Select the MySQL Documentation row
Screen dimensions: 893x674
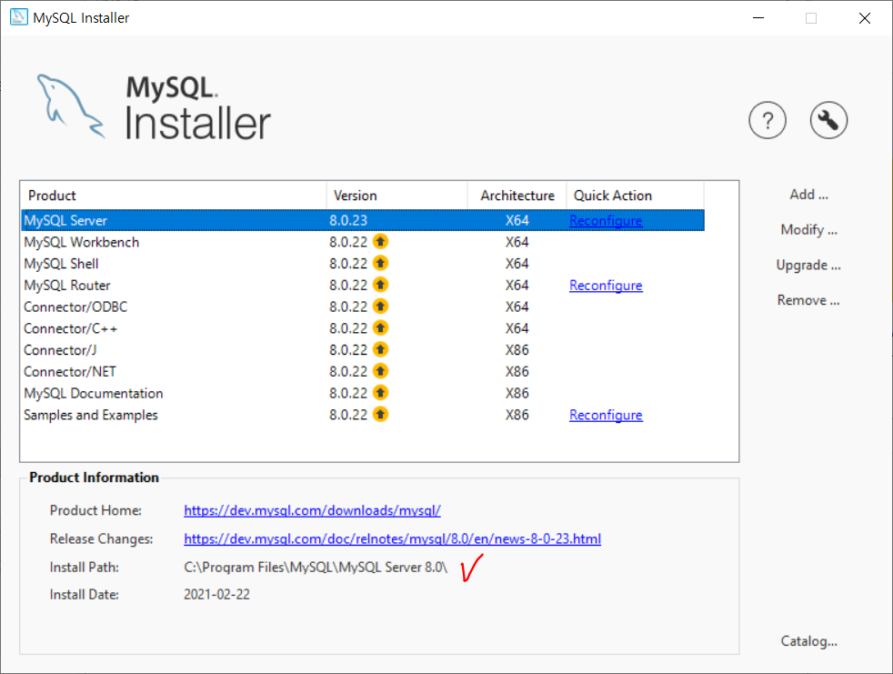[363, 393]
